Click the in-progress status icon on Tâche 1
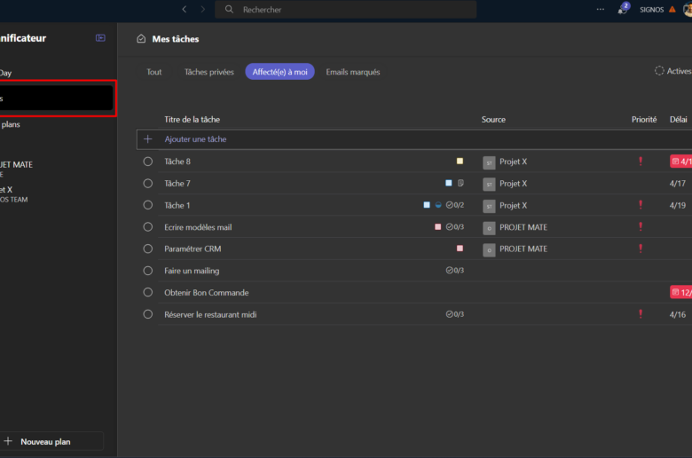 [x=438, y=205]
